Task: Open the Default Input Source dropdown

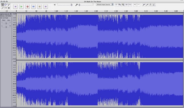Action: 105,4
